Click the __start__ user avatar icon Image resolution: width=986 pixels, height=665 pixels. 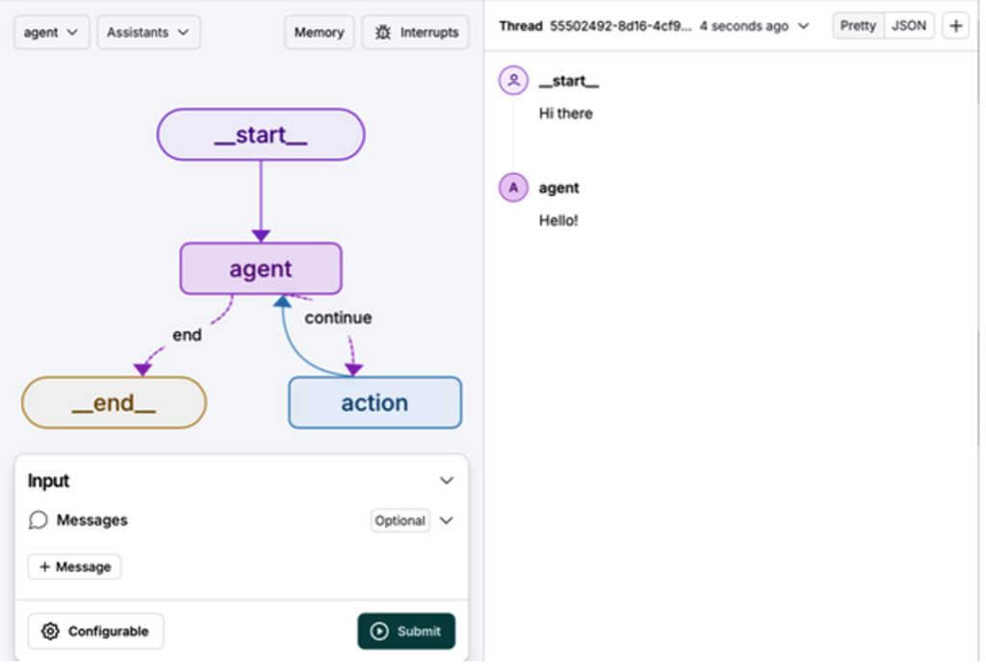tap(513, 81)
